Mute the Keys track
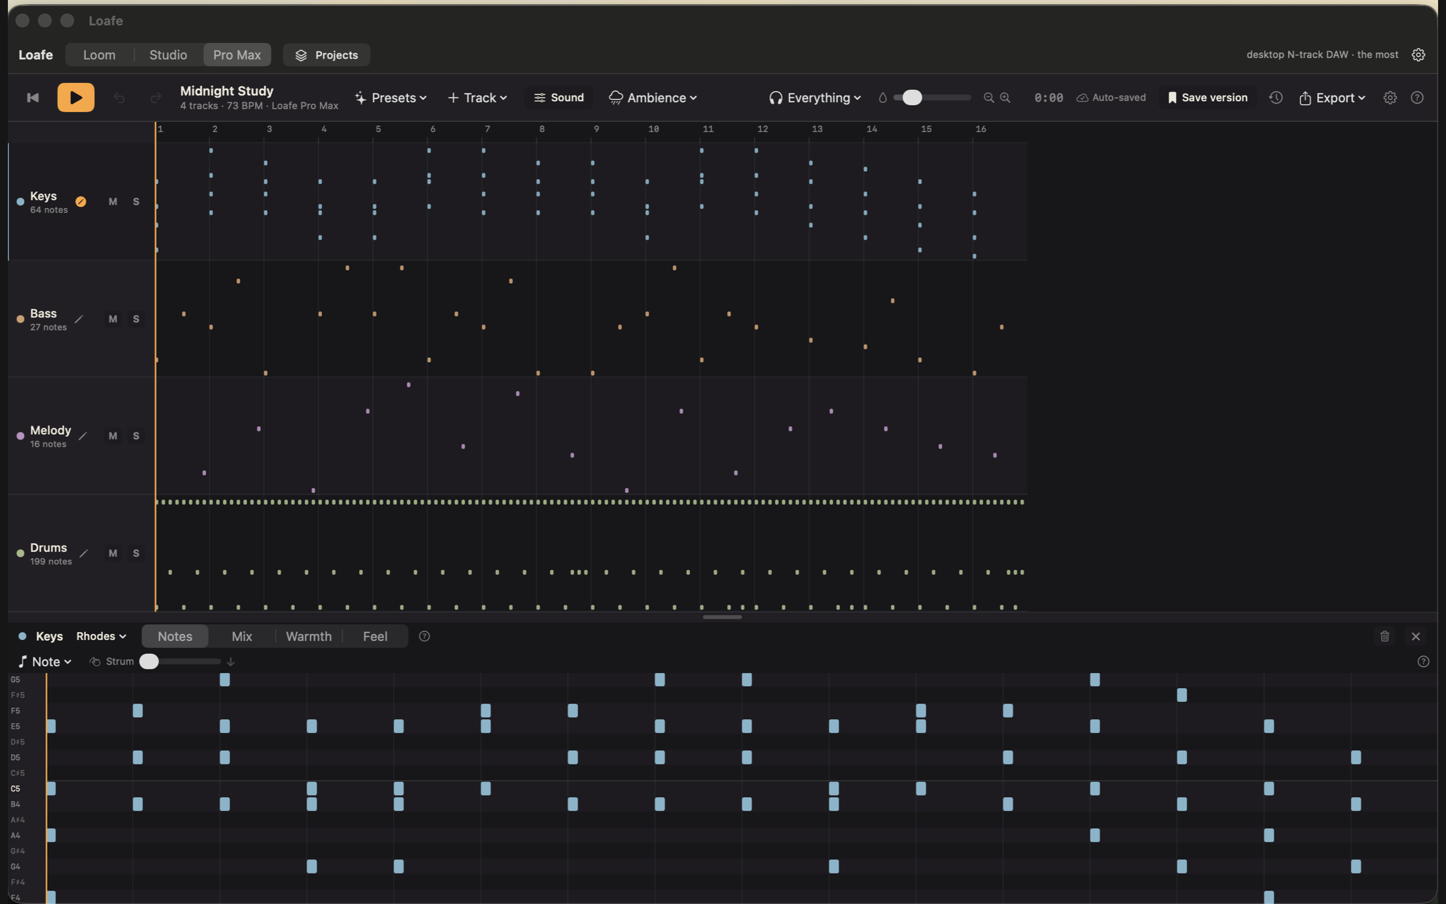This screenshot has height=904, width=1446. coord(113,202)
